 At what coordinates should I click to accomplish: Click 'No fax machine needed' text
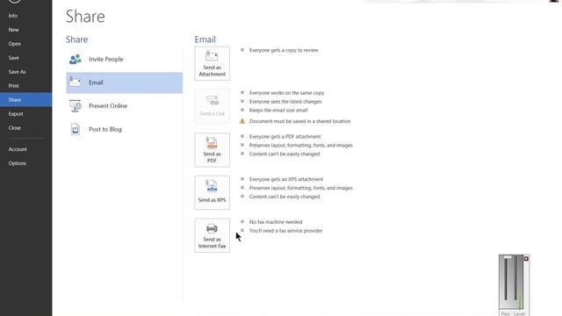point(276,222)
